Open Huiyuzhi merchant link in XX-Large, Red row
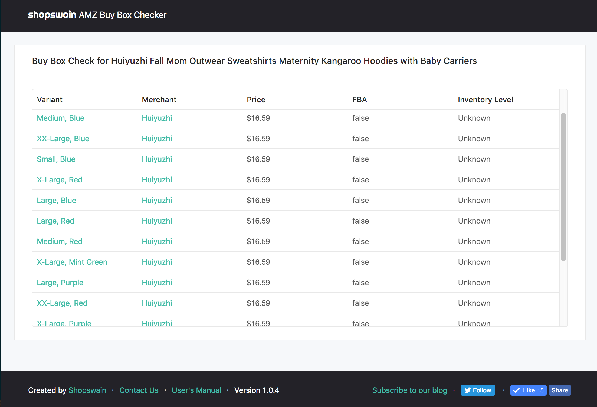The image size is (597, 407). tap(157, 303)
